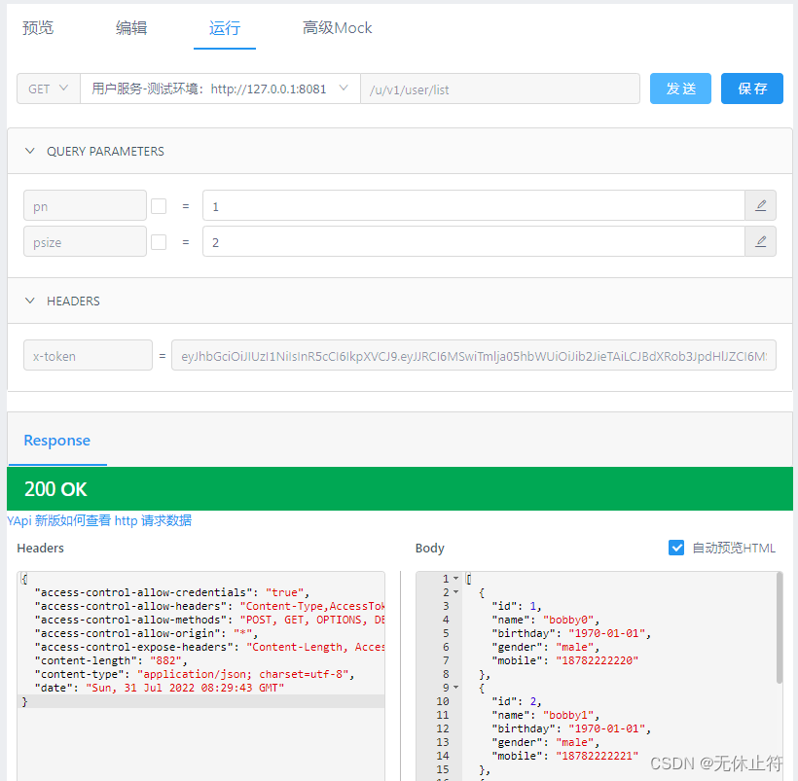Toggle the psize parameter checkbox
Screen dimensions: 798x781
[159, 241]
